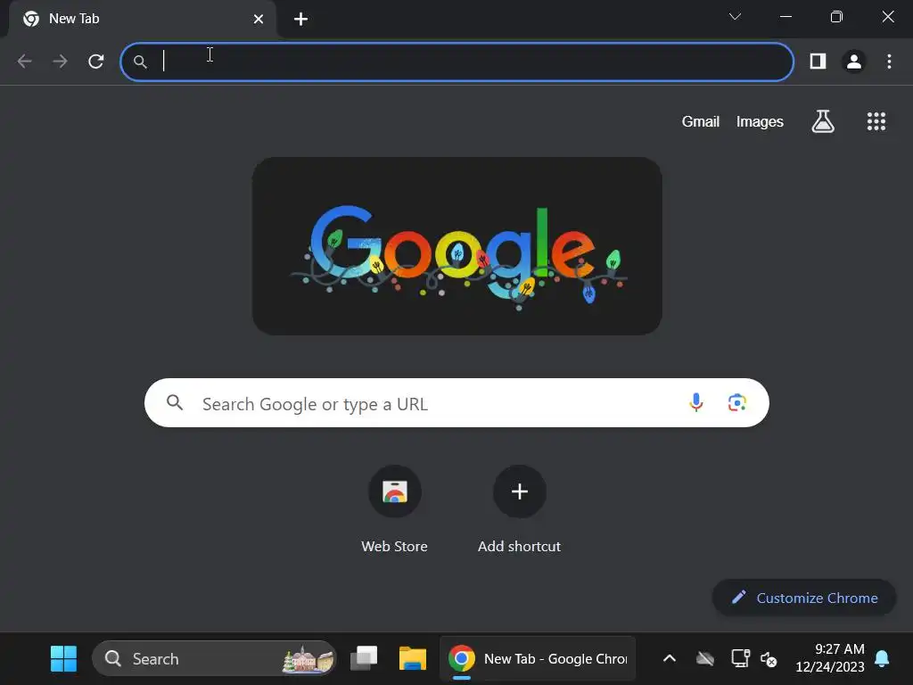The height and width of the screenshot is (685, 913).
Task: Click the search icon in Google box
Action: [174, 402]
